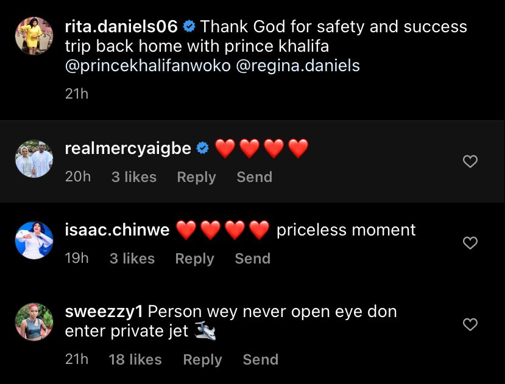The width and height of the screenshot is (505, 384).
Task: Open the @princekhalifanwoko mention
Action: (x=147, y=66)
